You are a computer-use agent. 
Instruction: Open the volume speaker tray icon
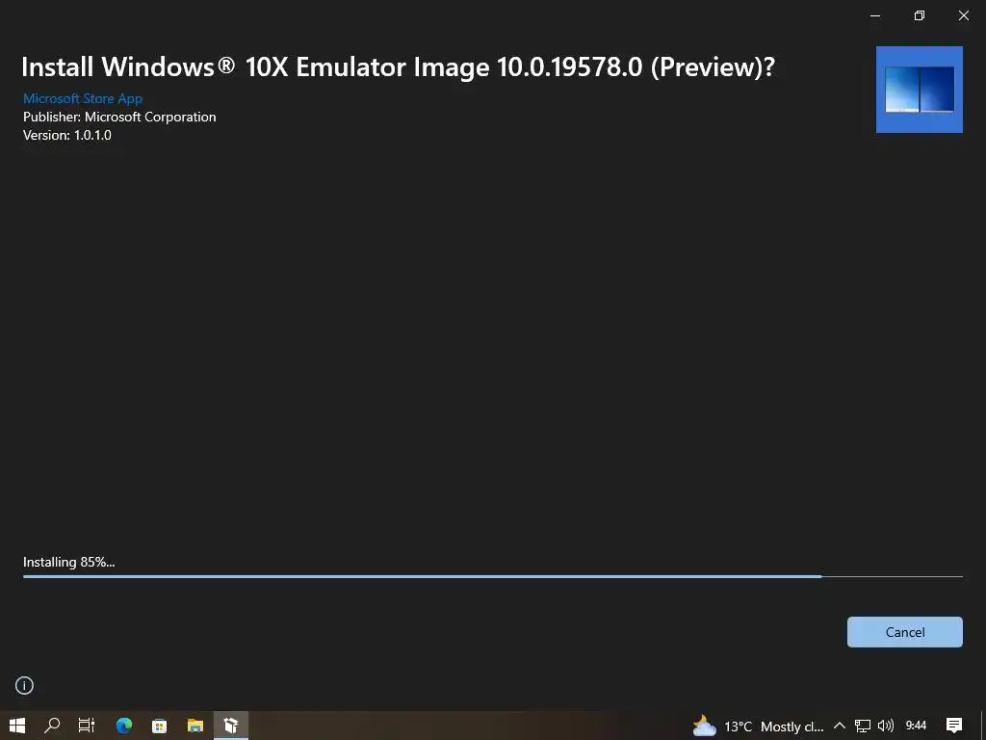(886, 727)
